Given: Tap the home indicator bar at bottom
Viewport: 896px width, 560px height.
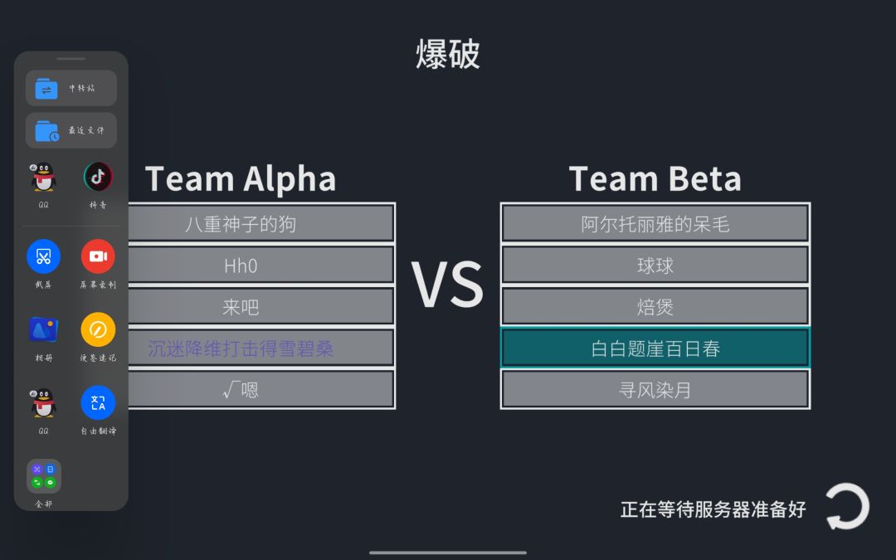Looking at the screenshot, I should [447, 553].
